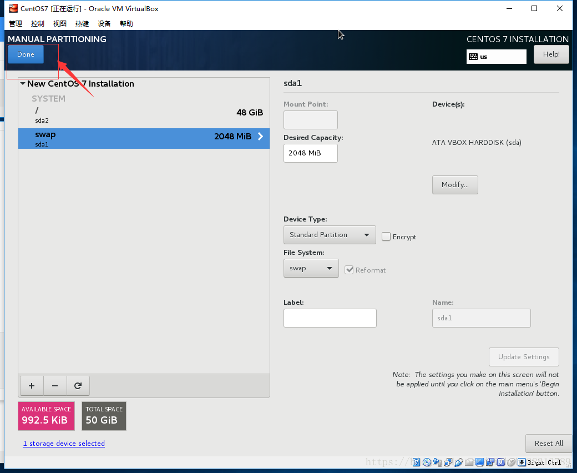This screenshot has height=473, width=577.
Task: Click ATA VBOX HARDDISK (sda) device text
Action: click(477, 143)
